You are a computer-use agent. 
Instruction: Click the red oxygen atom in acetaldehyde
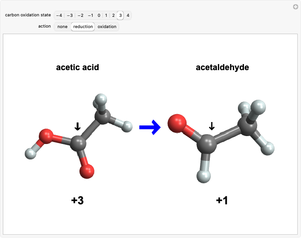177,123
